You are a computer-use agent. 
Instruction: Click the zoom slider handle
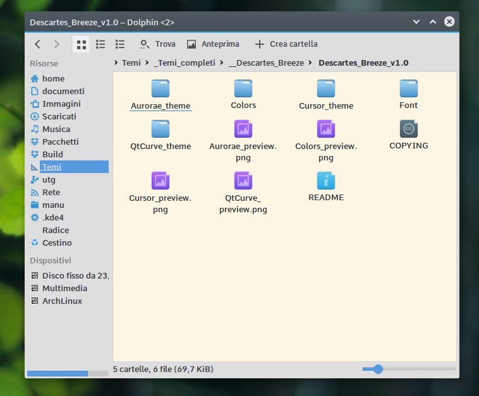(378, 369)
